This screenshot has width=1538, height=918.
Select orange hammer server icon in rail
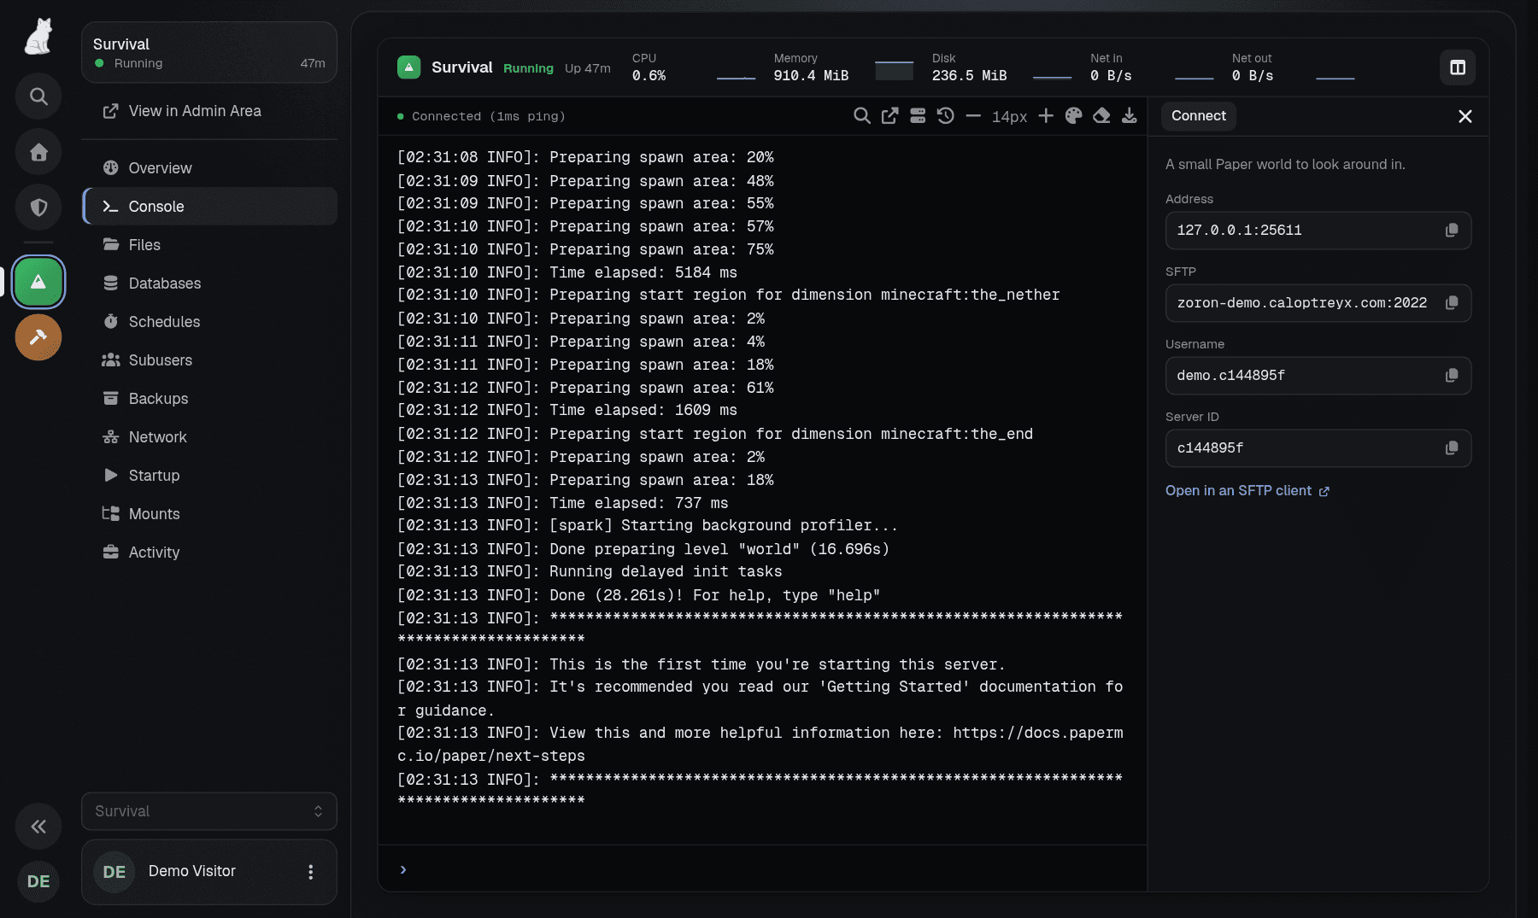[x=38, y=337]
